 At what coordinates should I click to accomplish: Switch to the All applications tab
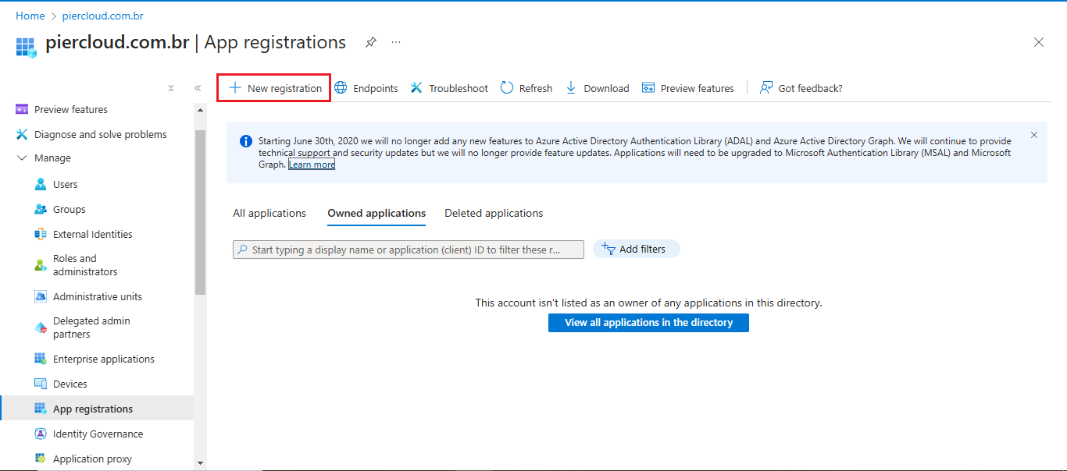[269, 213]
